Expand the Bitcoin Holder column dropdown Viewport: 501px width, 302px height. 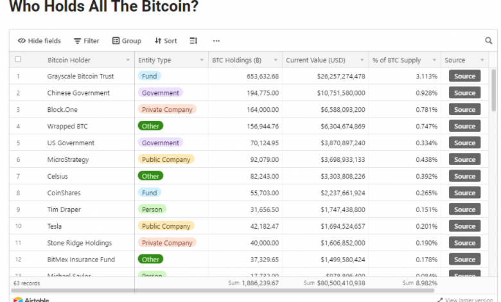point(127,60)
